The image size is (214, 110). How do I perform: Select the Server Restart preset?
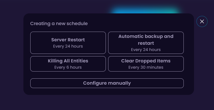click(68, 43)
